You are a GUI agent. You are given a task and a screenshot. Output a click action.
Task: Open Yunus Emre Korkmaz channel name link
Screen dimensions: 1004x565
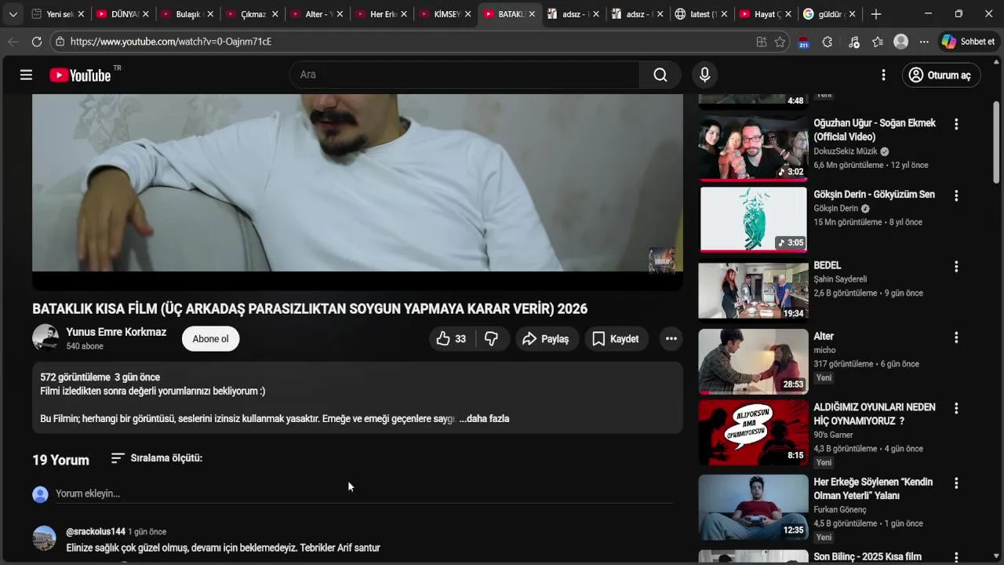(116, 332)
